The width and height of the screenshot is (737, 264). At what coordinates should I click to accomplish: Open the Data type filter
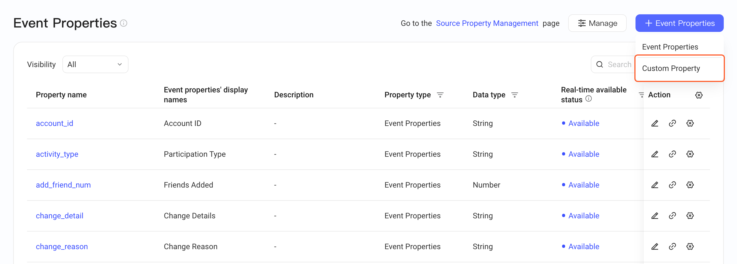[514, 95]
